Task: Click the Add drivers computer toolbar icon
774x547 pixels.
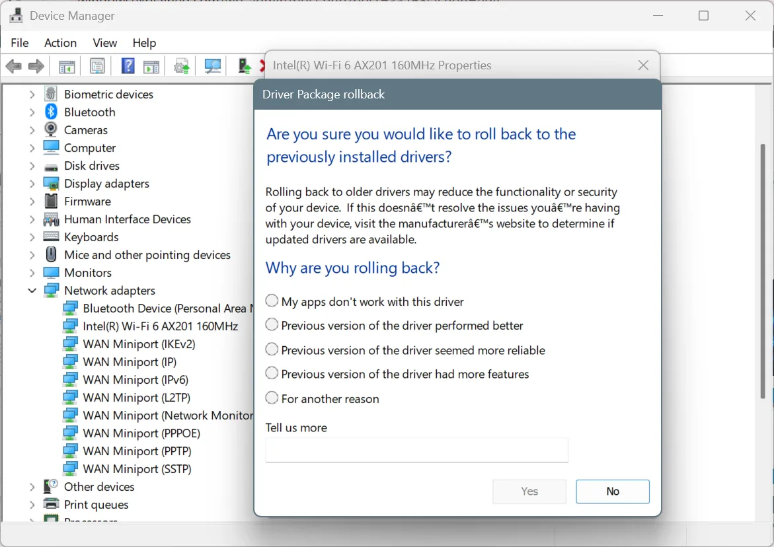Action: point(245,66)
